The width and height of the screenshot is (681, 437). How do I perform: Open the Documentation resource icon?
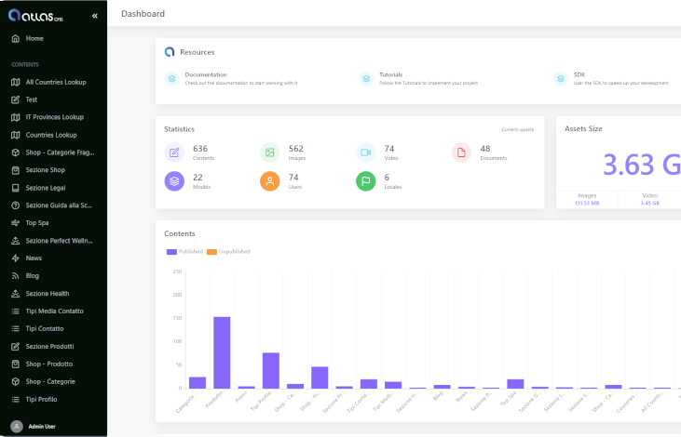[171, 79]
